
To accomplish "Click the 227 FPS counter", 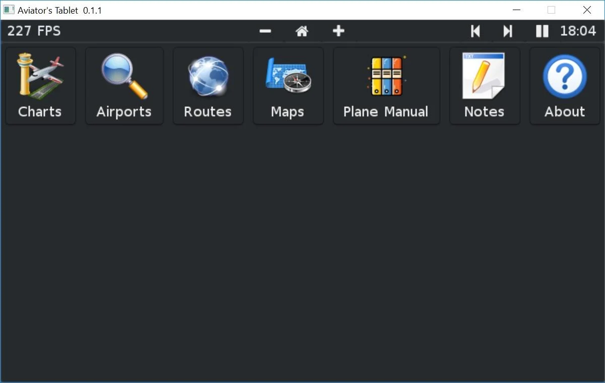I will (33, 31).
